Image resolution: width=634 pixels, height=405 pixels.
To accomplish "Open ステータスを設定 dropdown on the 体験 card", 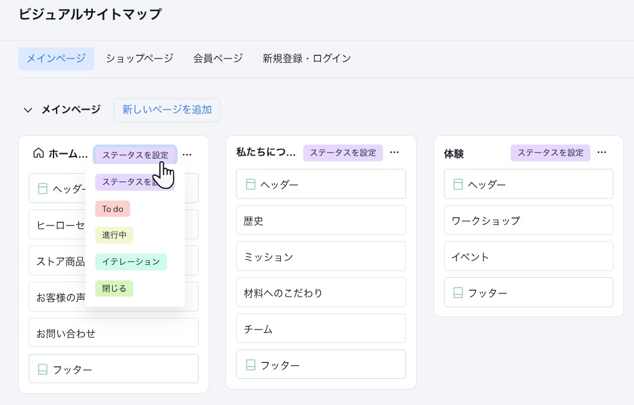I will [550, 152].
